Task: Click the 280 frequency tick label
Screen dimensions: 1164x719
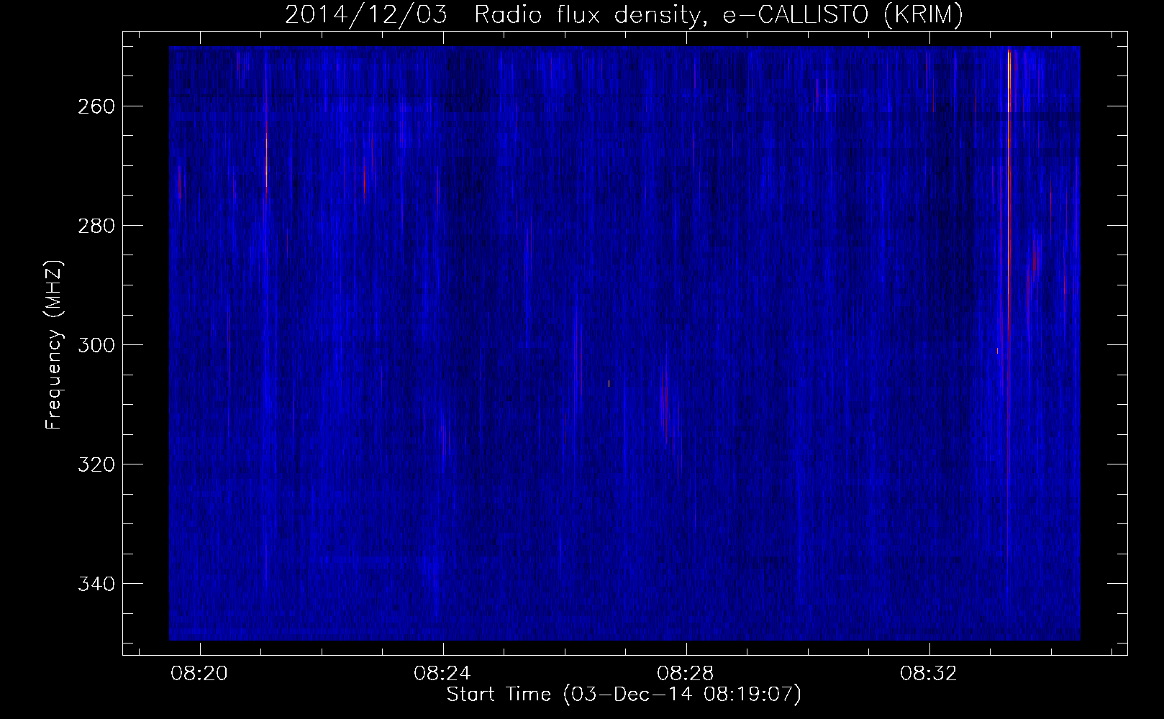Action: 95,226
